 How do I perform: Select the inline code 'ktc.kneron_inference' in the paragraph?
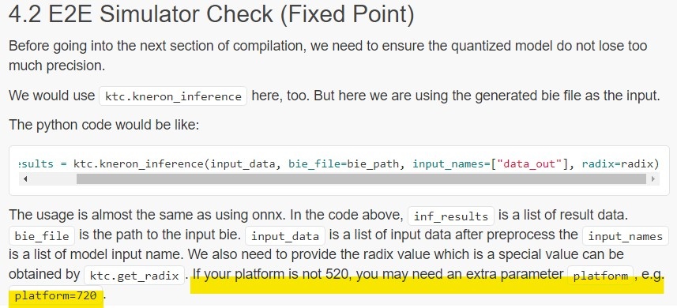click(x=173, y=96)
